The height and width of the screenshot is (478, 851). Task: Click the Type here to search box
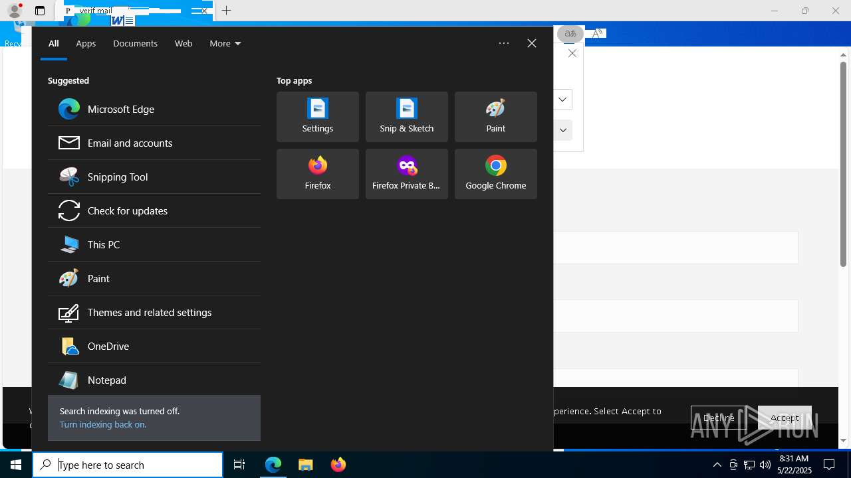click(128, 465)
